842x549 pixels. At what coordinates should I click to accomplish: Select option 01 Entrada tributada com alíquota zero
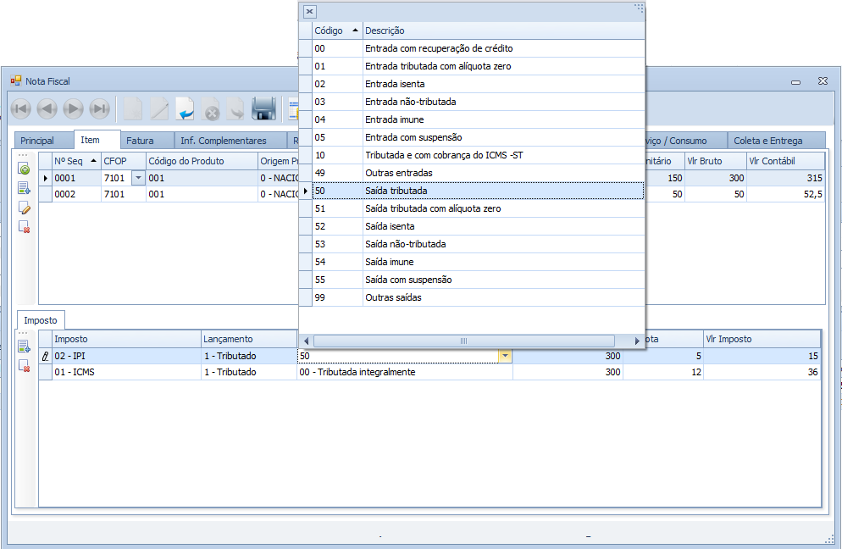coord(478,66)
